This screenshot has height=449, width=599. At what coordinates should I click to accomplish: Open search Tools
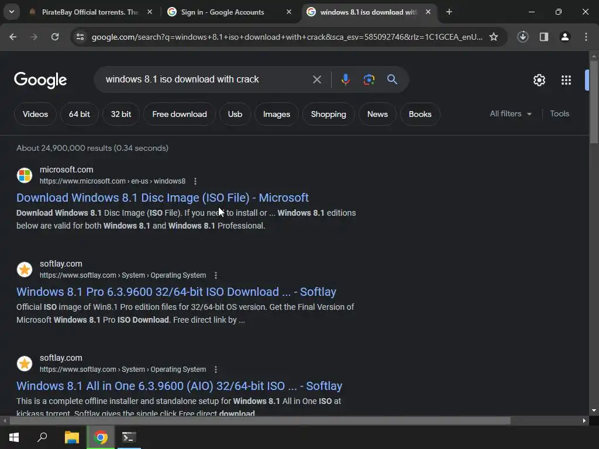560,114
